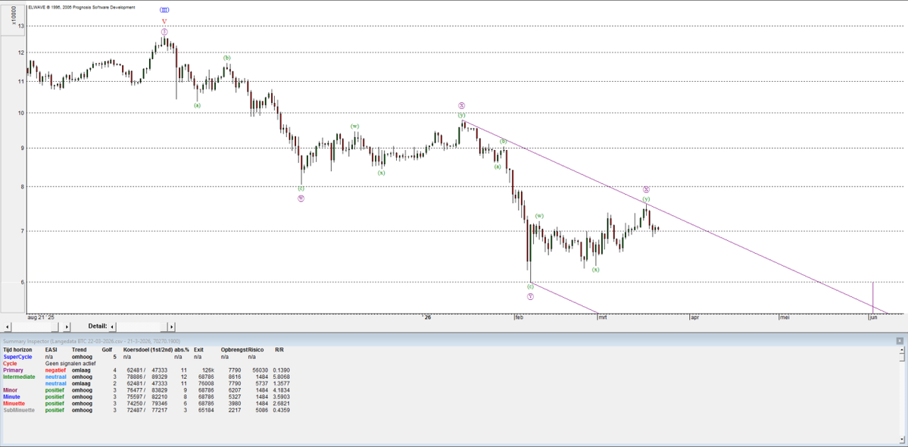Click the Summary Inspector scroll up arrow
The height and width of the screenshot is (447, 908).
pos(901,350)
